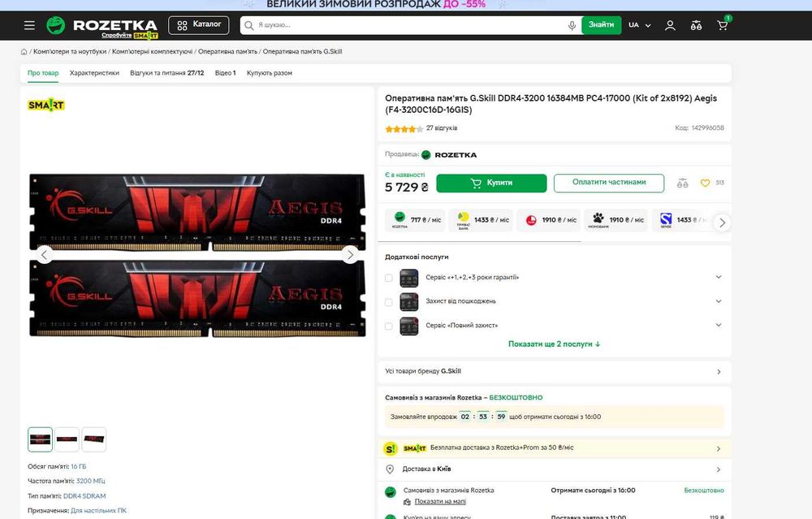
Task: Select Monobank paw 1910 ₴/міс installment
Action: click(615, 220)
